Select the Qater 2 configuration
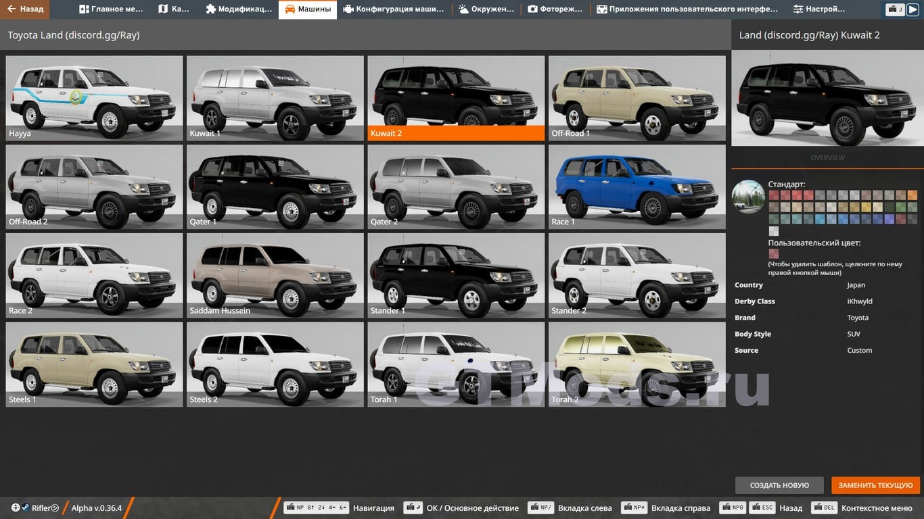924x519 pixels. [x=456, y=187]
